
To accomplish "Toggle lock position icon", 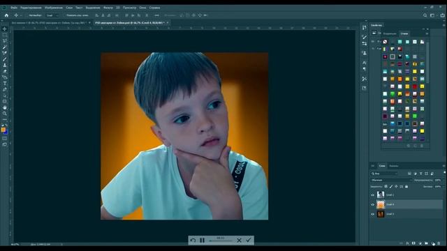I will pyautogui.click(x=396, y=187).
